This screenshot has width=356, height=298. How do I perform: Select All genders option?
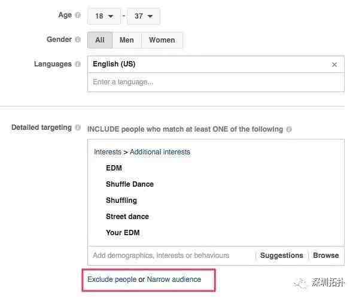(100, 40)
